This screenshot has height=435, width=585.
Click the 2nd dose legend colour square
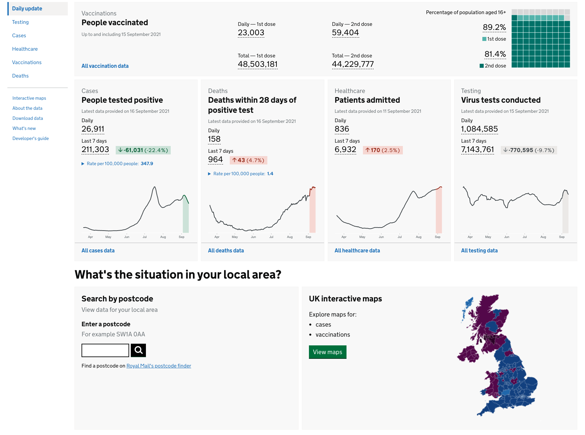(482, 66)
